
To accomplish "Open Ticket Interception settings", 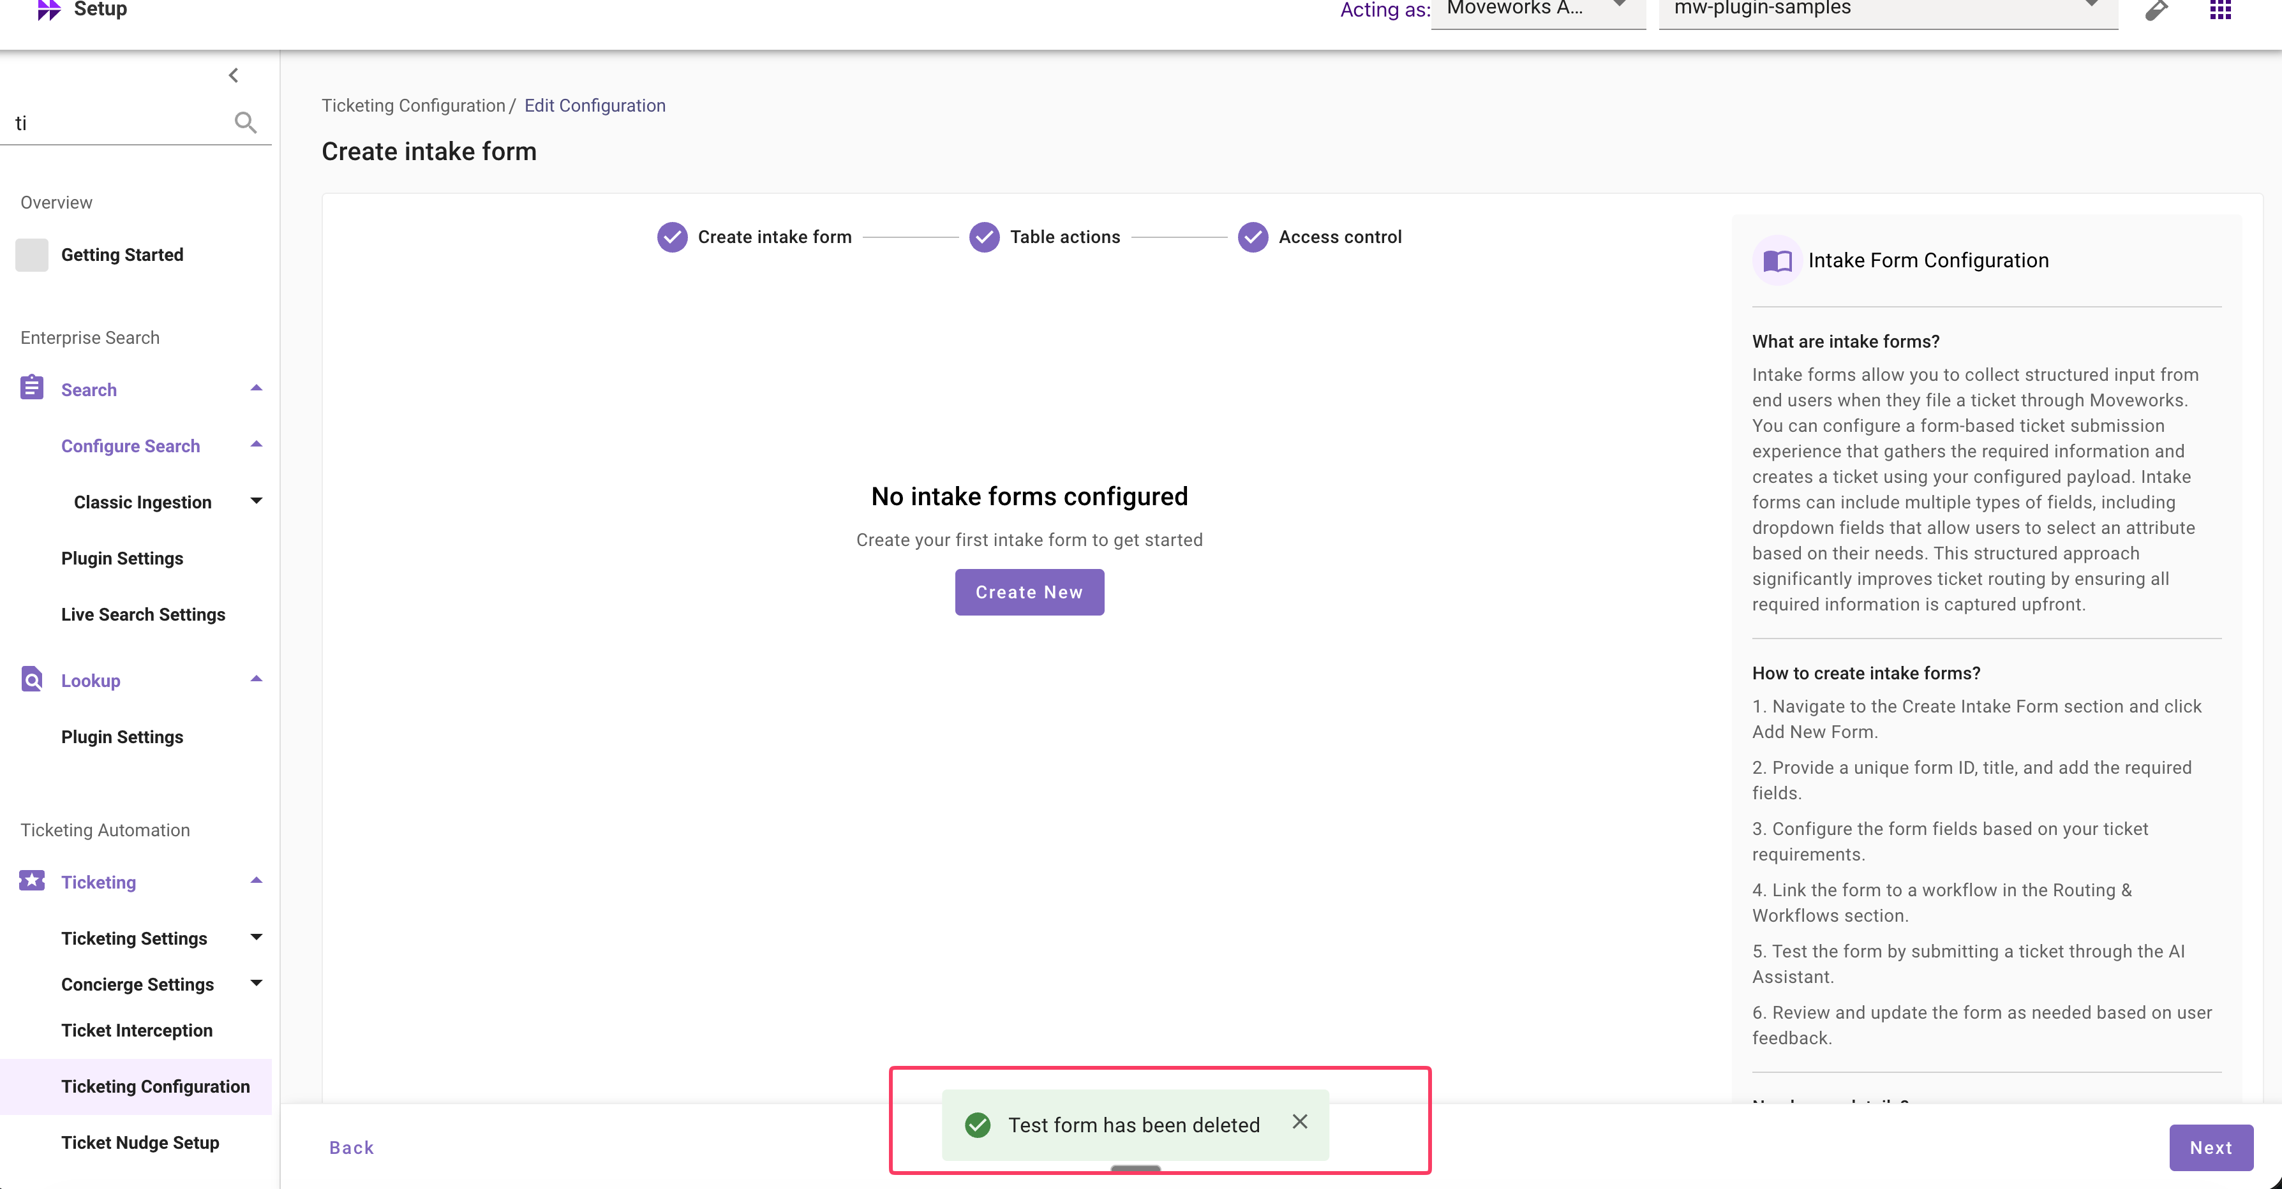I will [137, 1030].
